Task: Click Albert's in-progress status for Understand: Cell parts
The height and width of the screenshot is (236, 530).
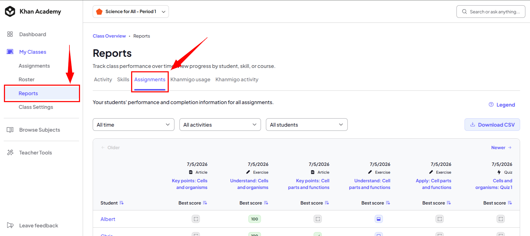Action: click(x=379, y=219)
